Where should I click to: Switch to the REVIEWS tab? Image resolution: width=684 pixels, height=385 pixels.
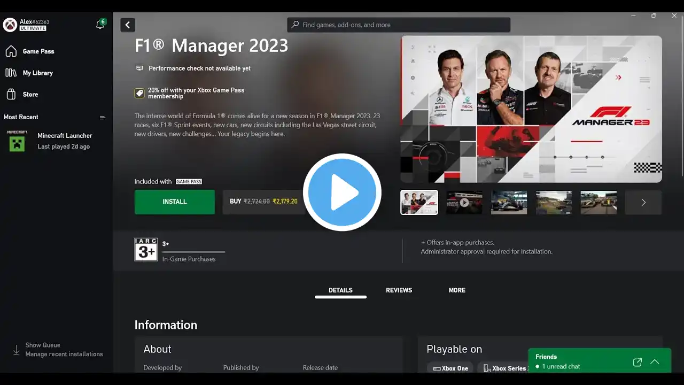point(399,290)
